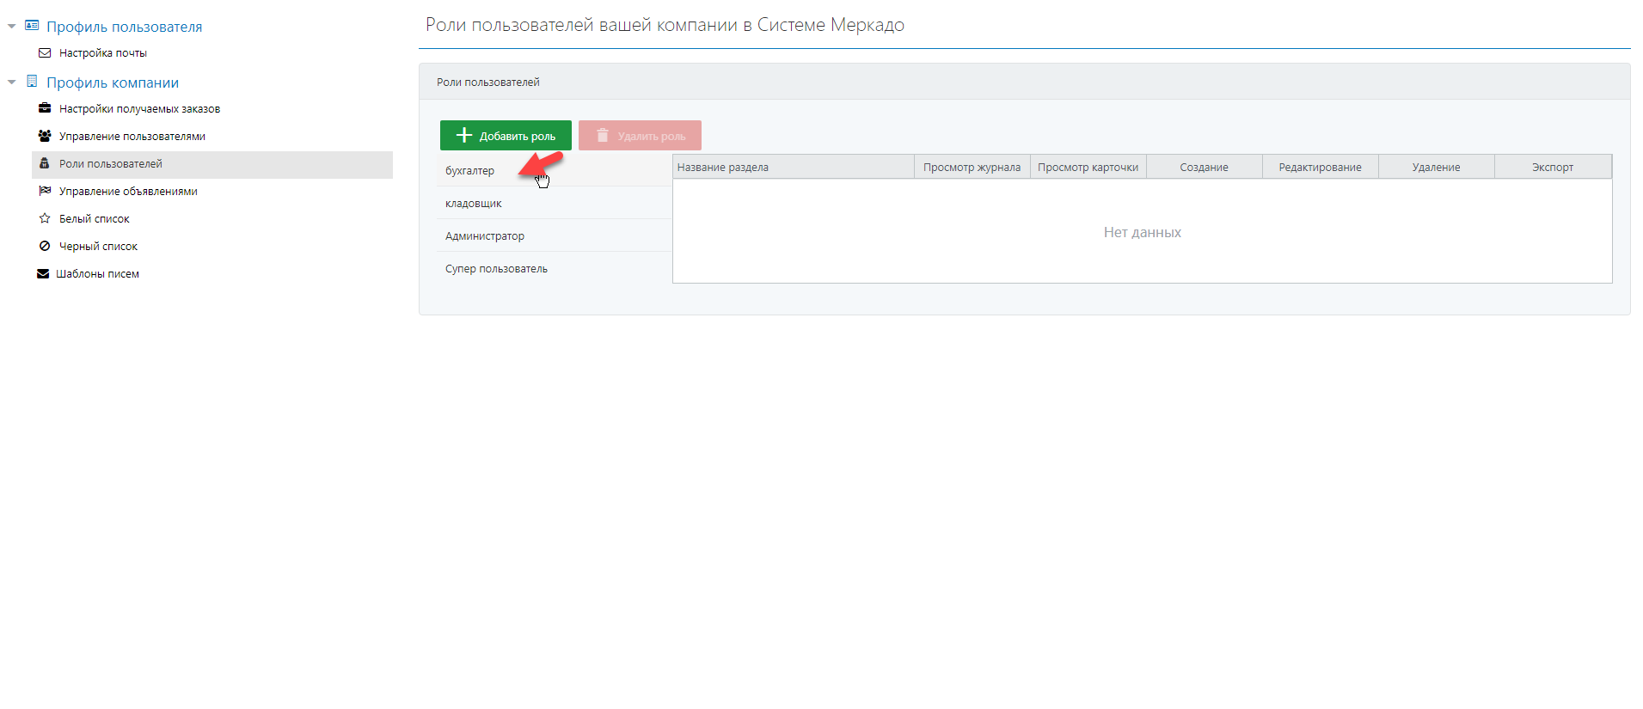
Task: Click the envelope icon beside Настройка почты
Action: pos(45,53)
